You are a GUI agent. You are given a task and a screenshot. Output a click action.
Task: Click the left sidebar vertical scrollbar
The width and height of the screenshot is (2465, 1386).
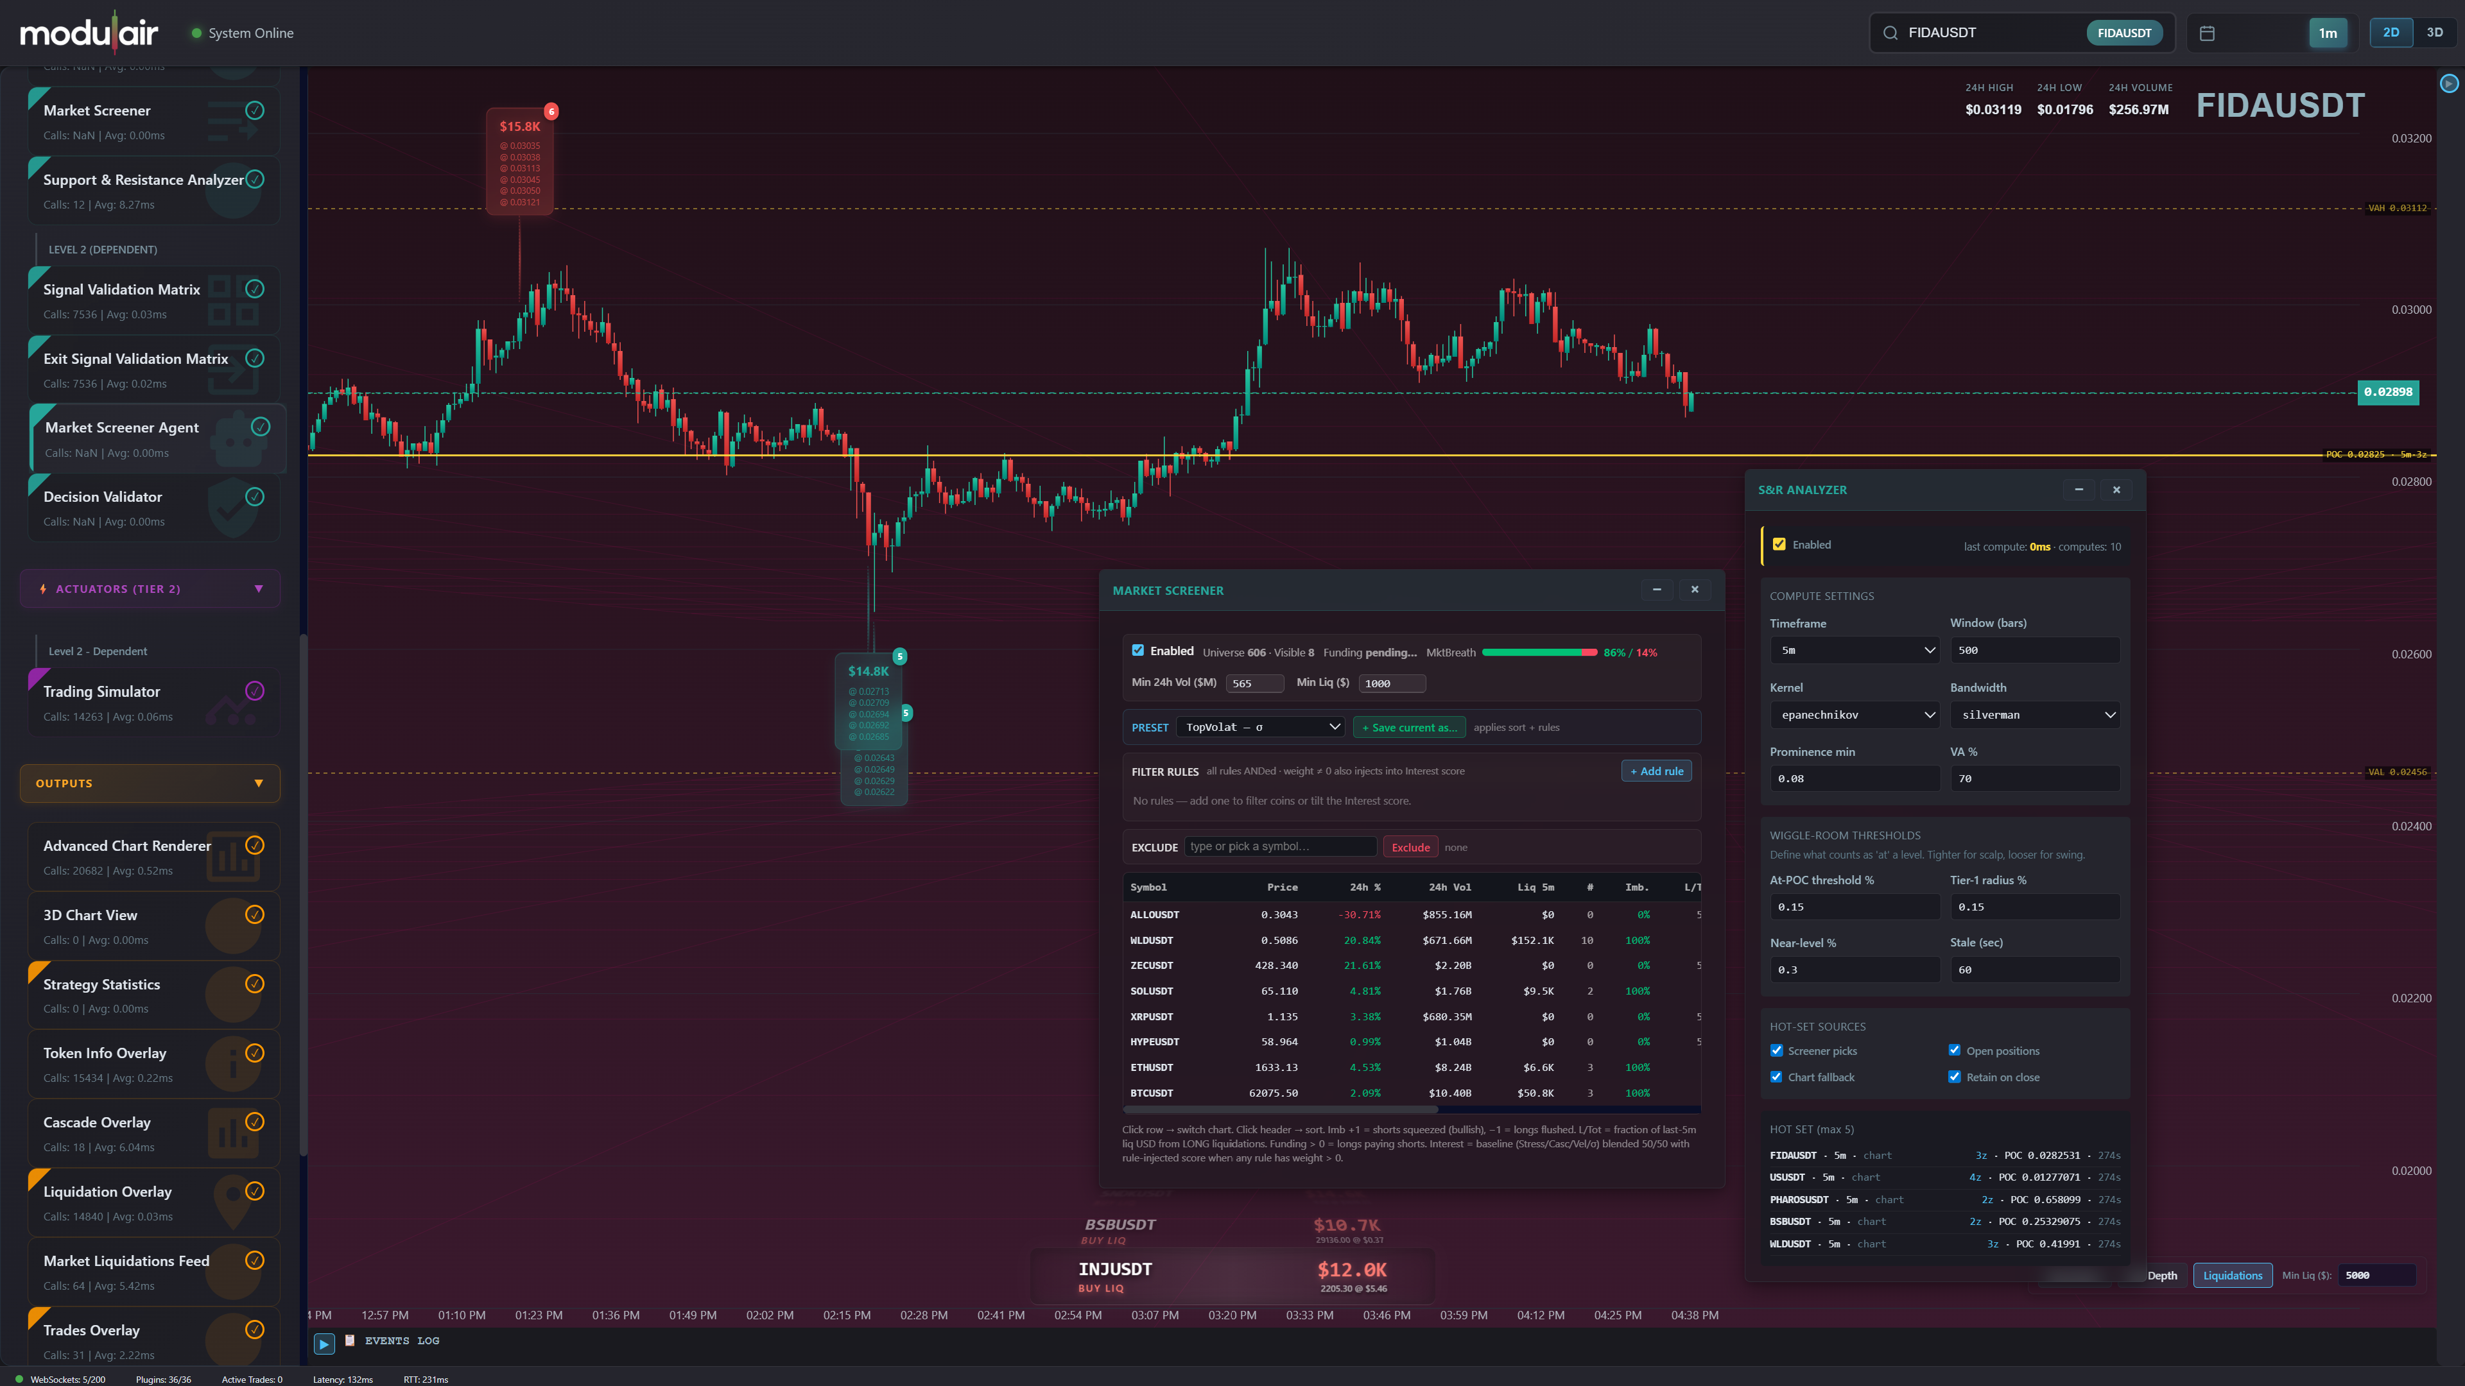304,894
